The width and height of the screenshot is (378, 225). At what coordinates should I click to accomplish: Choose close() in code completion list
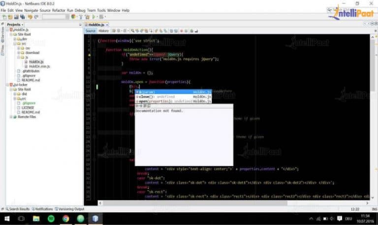pos(173,96)
